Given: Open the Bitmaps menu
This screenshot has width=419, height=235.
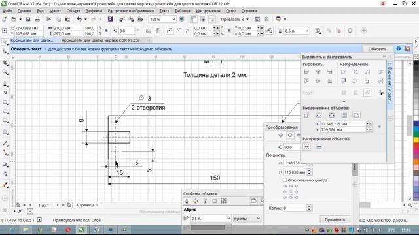Looking at the screenshot, I should 131,11.
